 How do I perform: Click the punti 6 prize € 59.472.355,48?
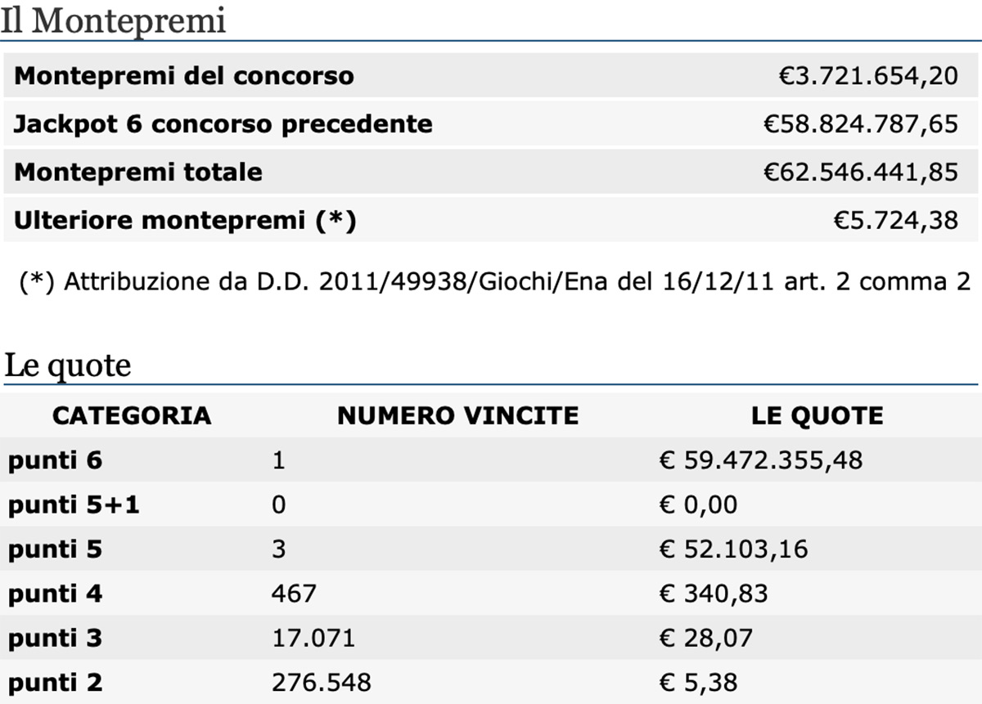(761, 460)
